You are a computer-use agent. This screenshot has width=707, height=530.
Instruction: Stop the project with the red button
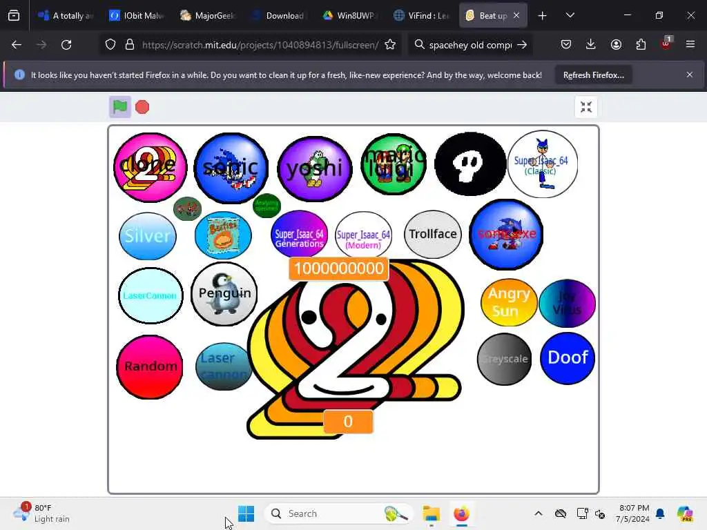(142, 107)
